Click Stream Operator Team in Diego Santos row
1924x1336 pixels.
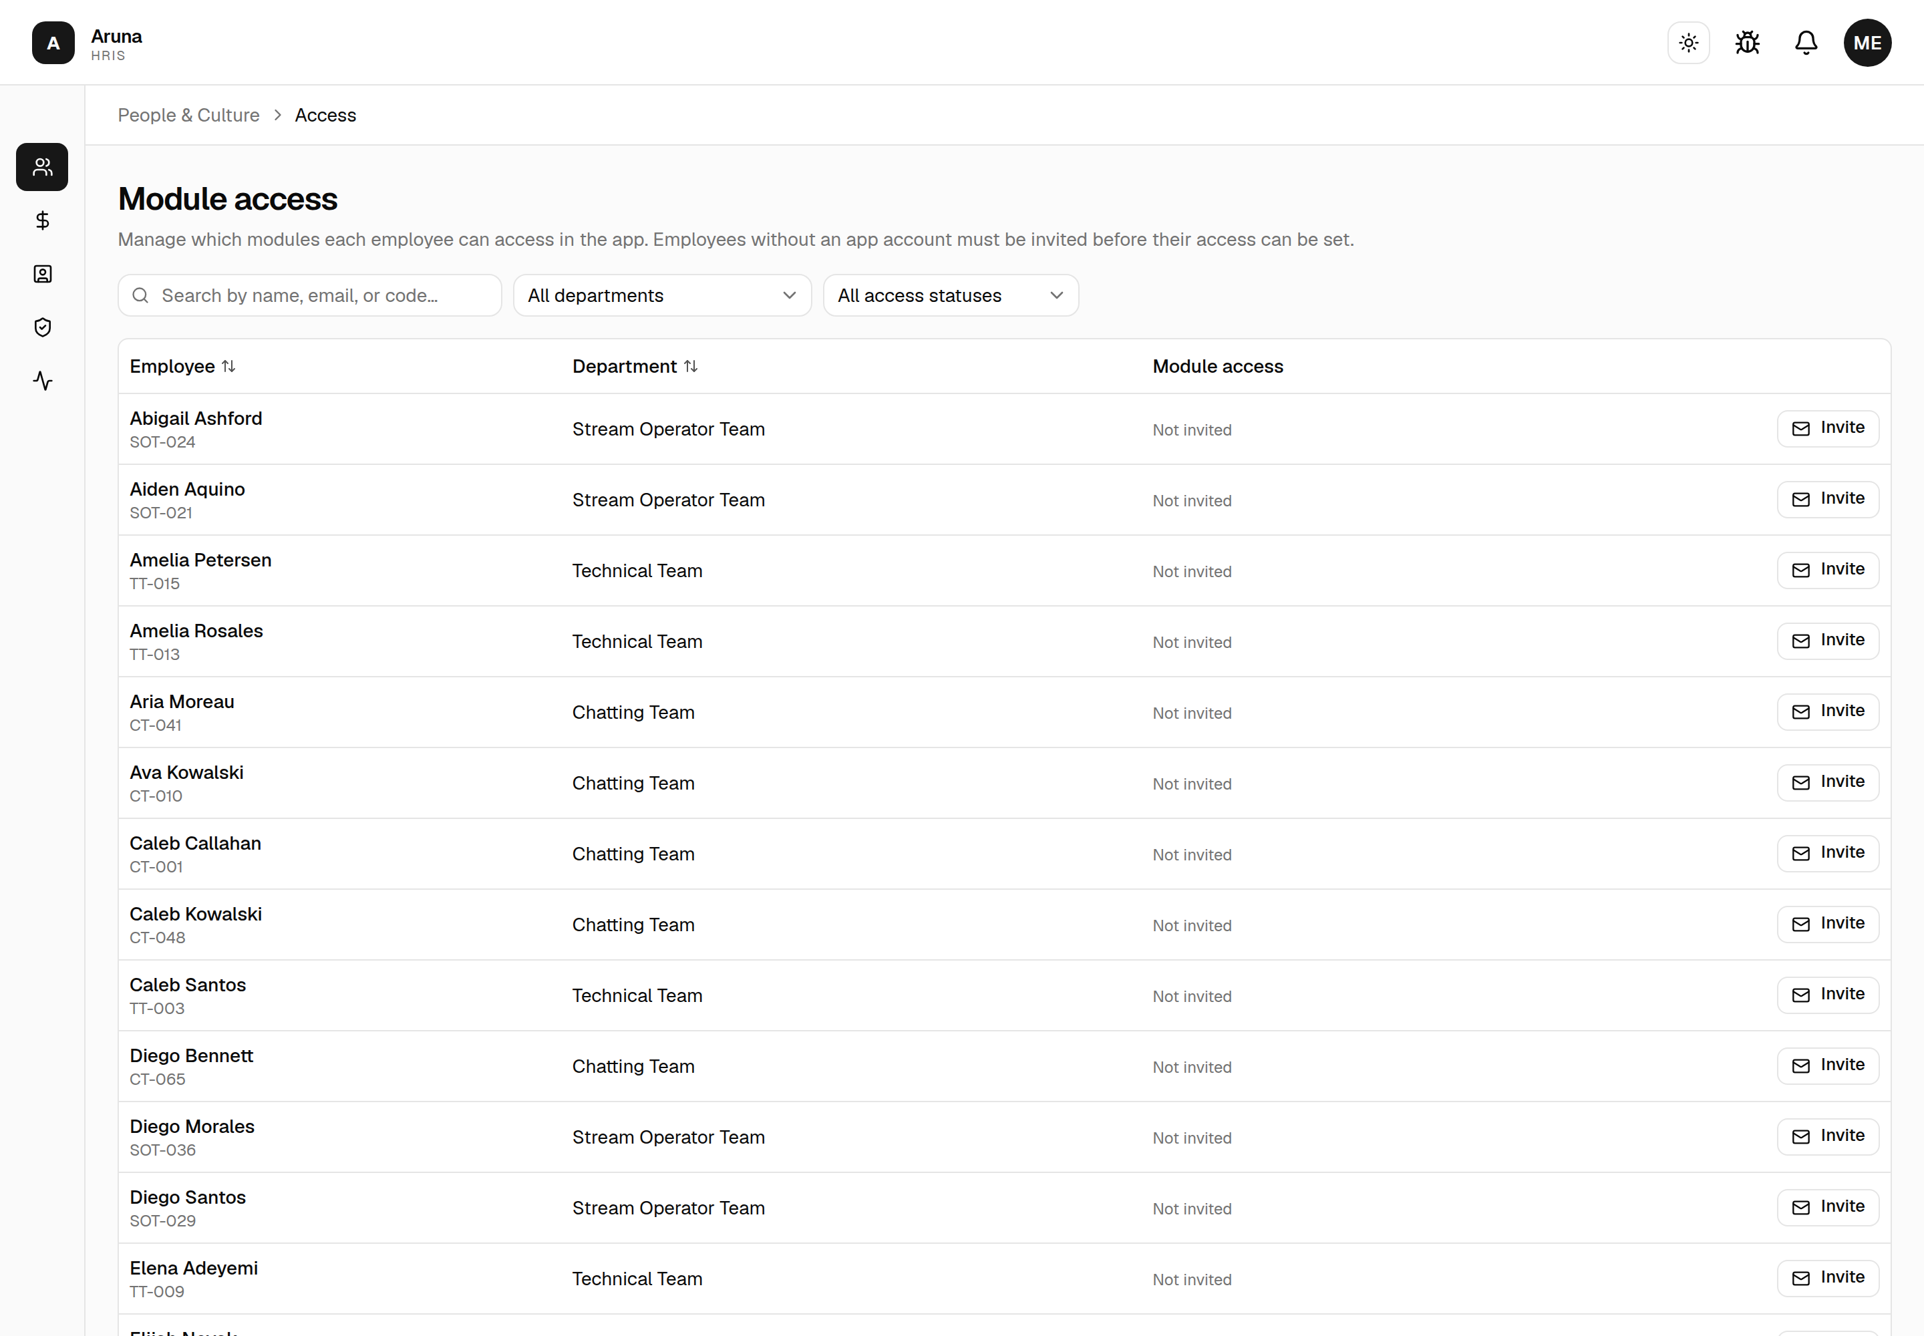(669, 1208)
